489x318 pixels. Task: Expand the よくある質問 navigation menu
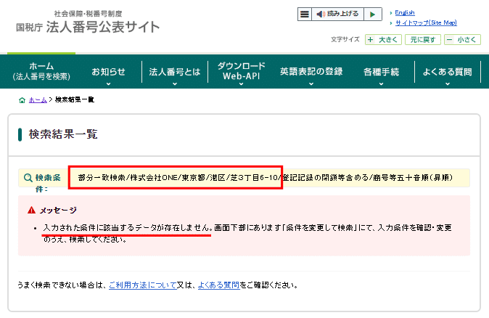(448, 72)
